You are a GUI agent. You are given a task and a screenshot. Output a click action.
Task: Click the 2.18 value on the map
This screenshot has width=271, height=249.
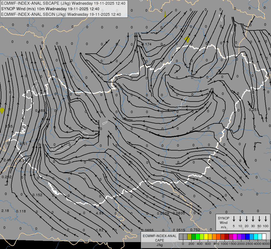5,211
